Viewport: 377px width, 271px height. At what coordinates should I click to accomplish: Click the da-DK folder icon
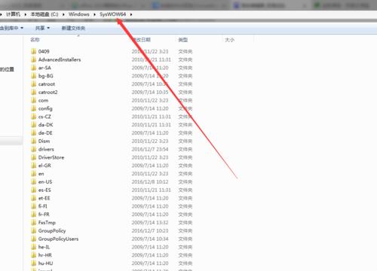33,125
